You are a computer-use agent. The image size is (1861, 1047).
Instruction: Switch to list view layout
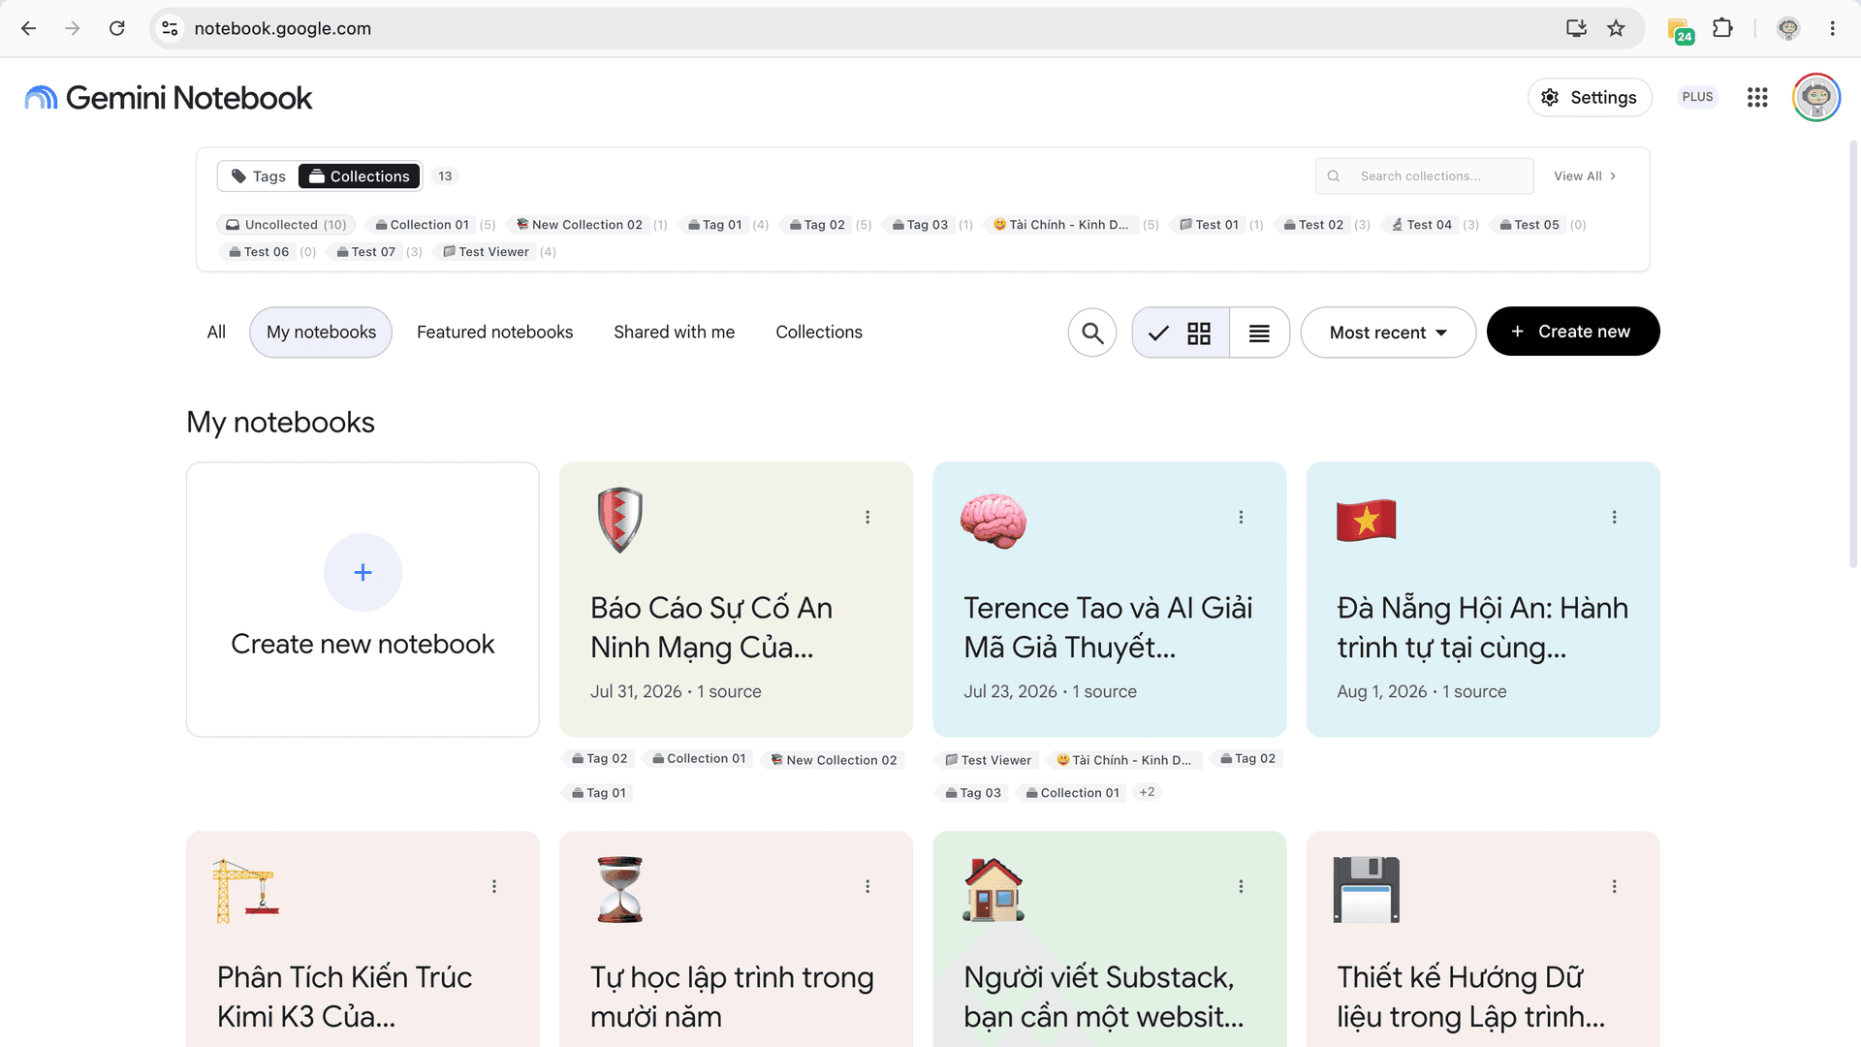(x=1259, y=333)
